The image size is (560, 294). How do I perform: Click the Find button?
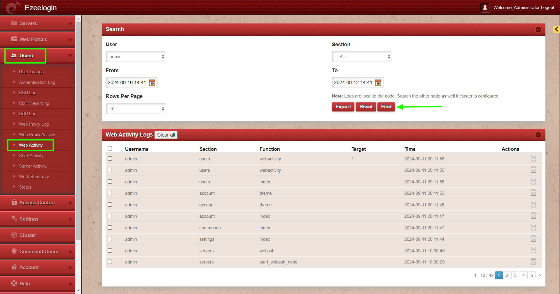click(386, 107)
